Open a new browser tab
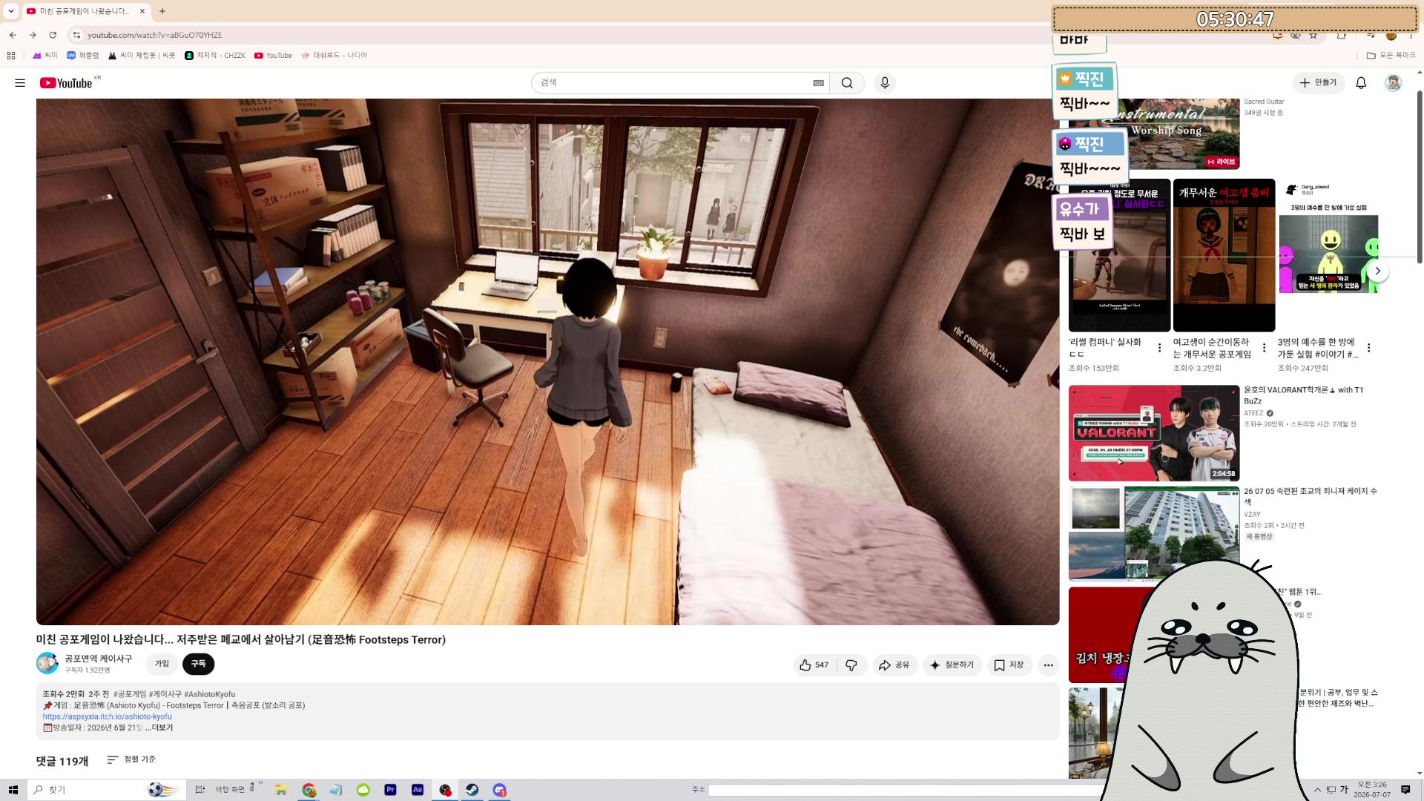Viewport: 1424px width, 801px height. pyautogui.click(x=162, y=11)
